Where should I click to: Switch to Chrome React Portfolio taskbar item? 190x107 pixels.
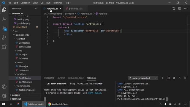tap(58, 104)
